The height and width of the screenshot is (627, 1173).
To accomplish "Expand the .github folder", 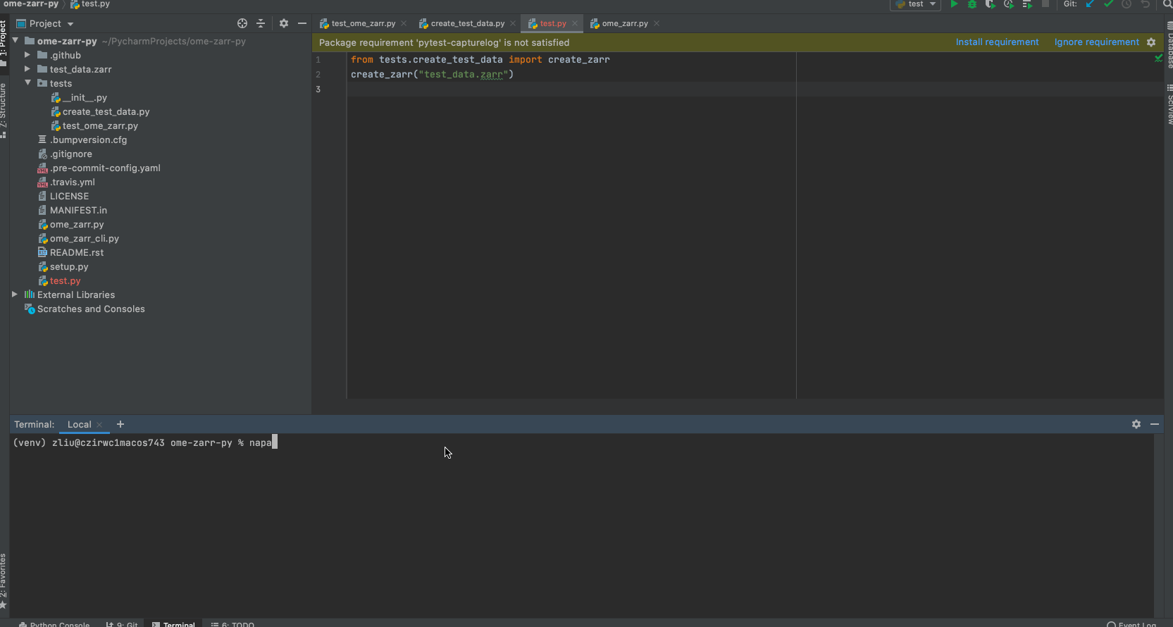I will pos(27,55).
